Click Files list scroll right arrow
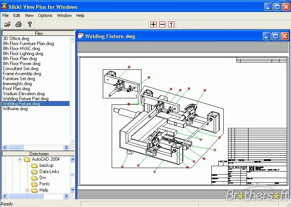 coord(66,148)
